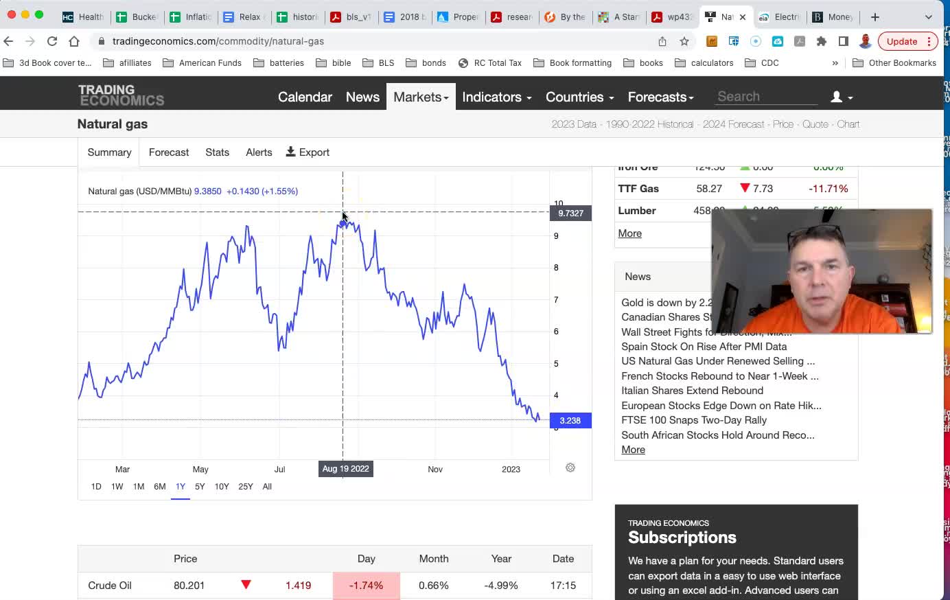Switch to the Money browser tab
The width and height of the screenshot is (950, 600).
(x=833, y=16)
